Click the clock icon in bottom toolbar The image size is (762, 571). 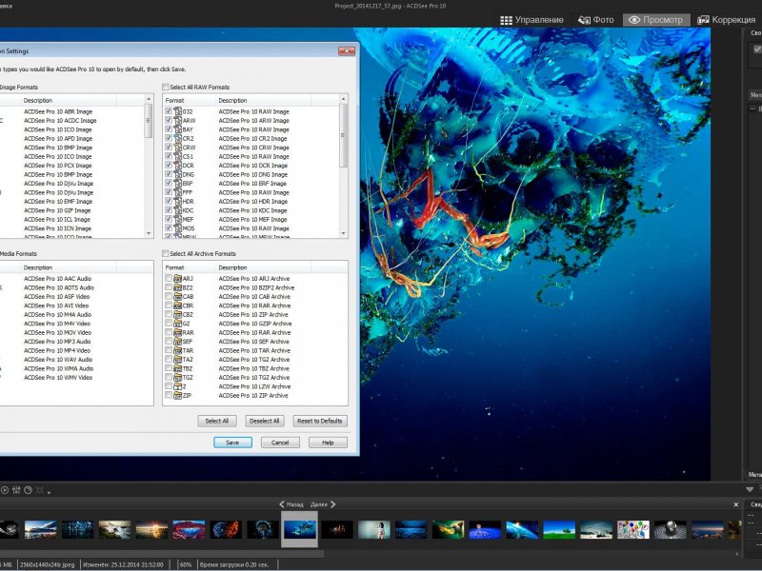click(29, 490)
